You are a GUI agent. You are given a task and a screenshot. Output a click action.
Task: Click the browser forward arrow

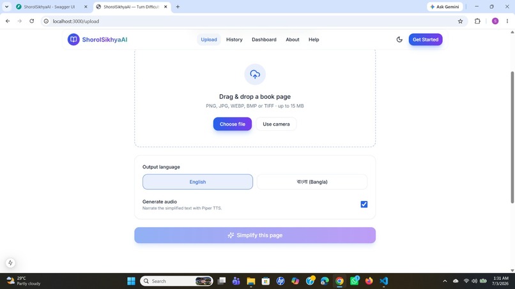(20, 21)
